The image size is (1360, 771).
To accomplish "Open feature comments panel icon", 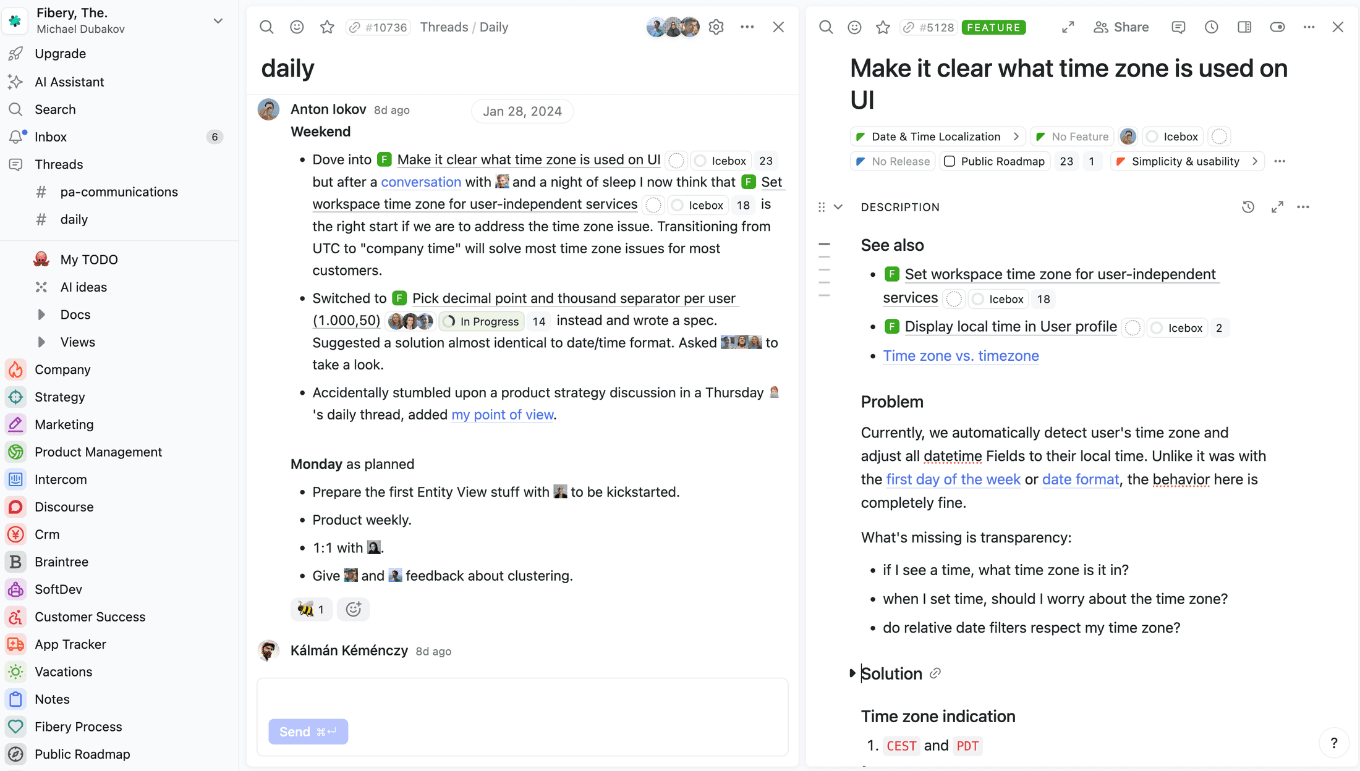I will (x=1178, y=27).
